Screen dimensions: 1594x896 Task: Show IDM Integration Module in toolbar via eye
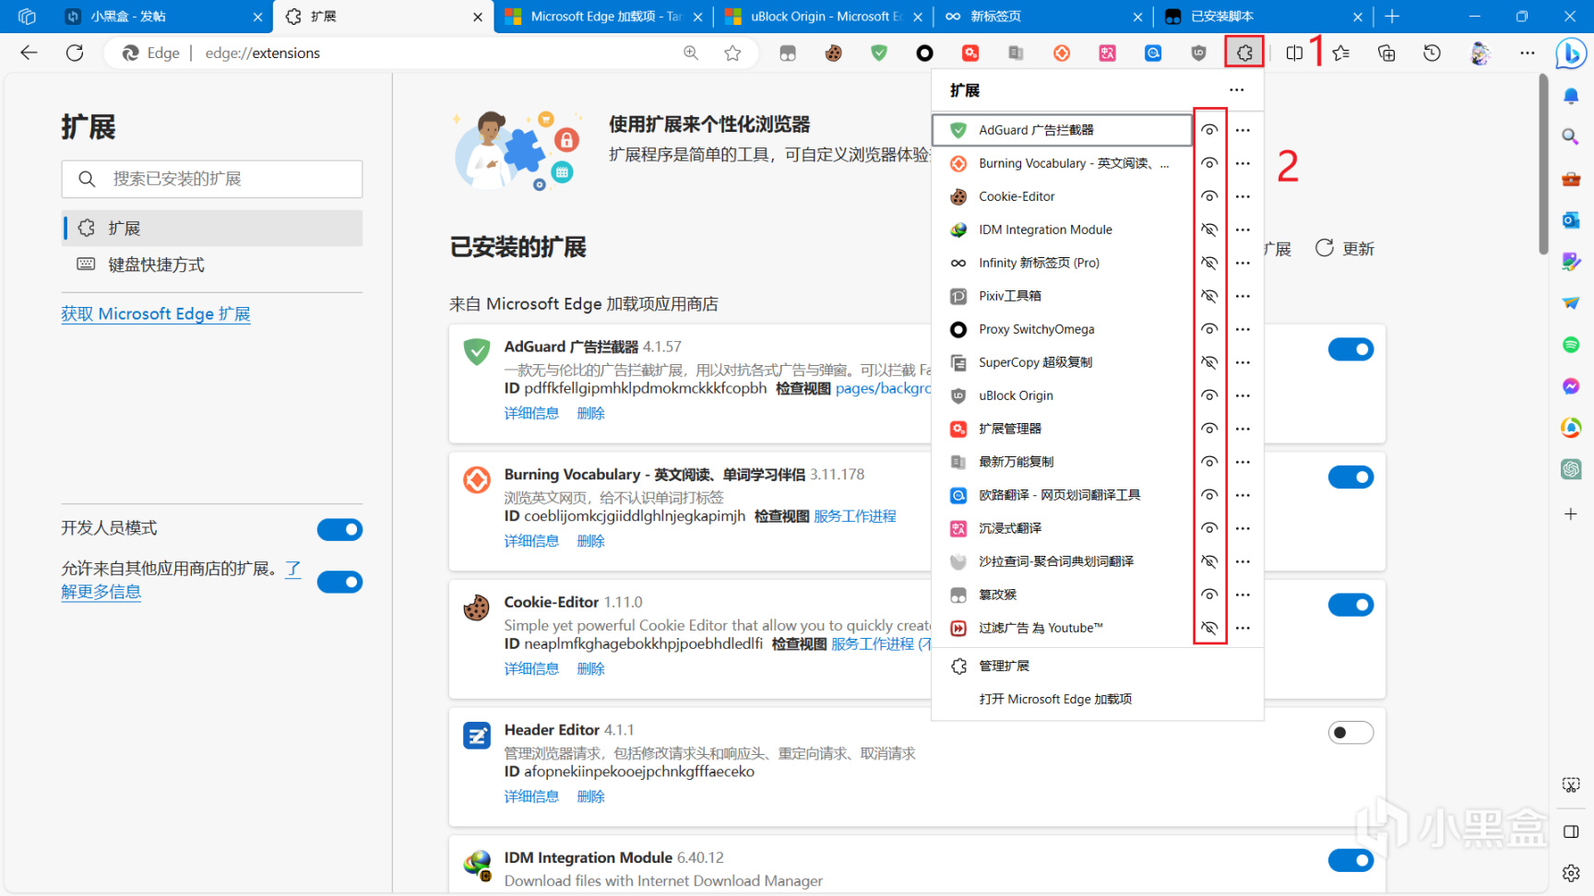pyautogui.click(x=1209, y=230)
